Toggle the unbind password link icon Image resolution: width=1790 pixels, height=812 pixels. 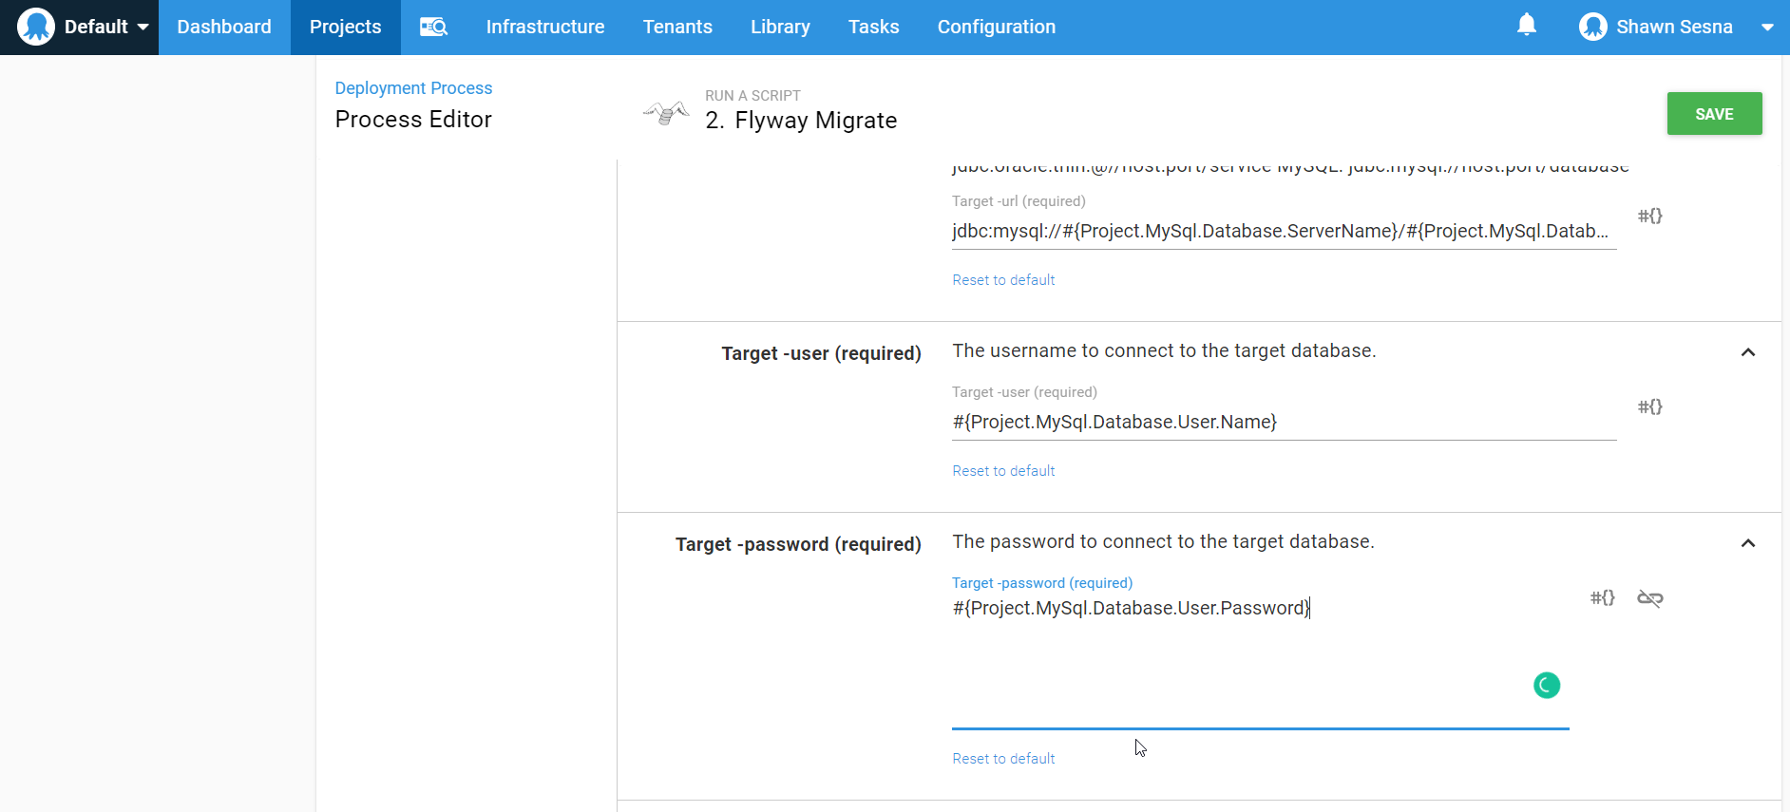pos(1649,598)
